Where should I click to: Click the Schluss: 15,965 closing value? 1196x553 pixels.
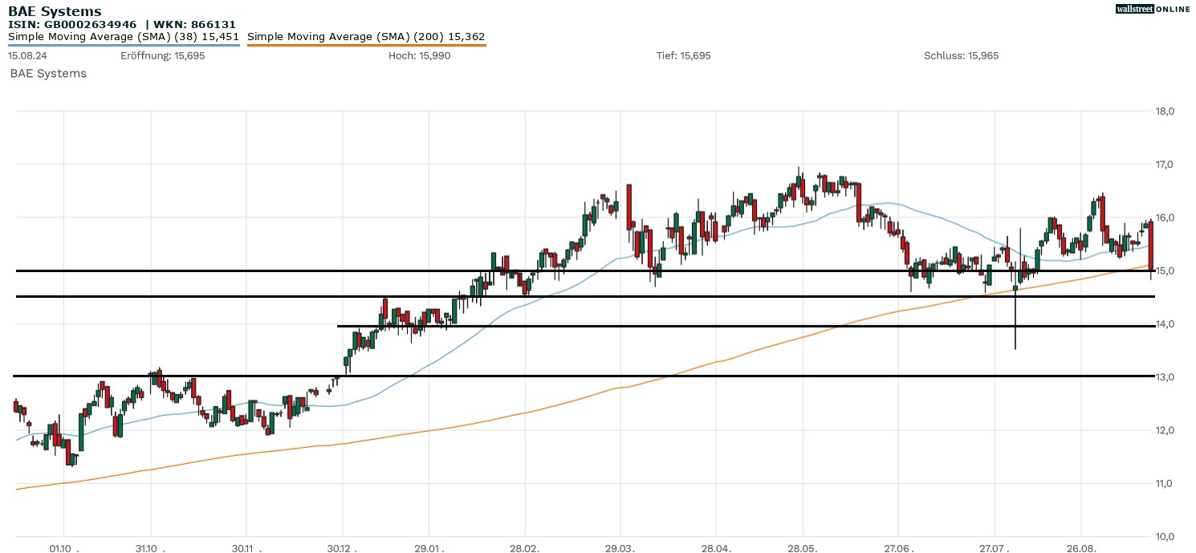pyautogui.click(x=961, y=56)
